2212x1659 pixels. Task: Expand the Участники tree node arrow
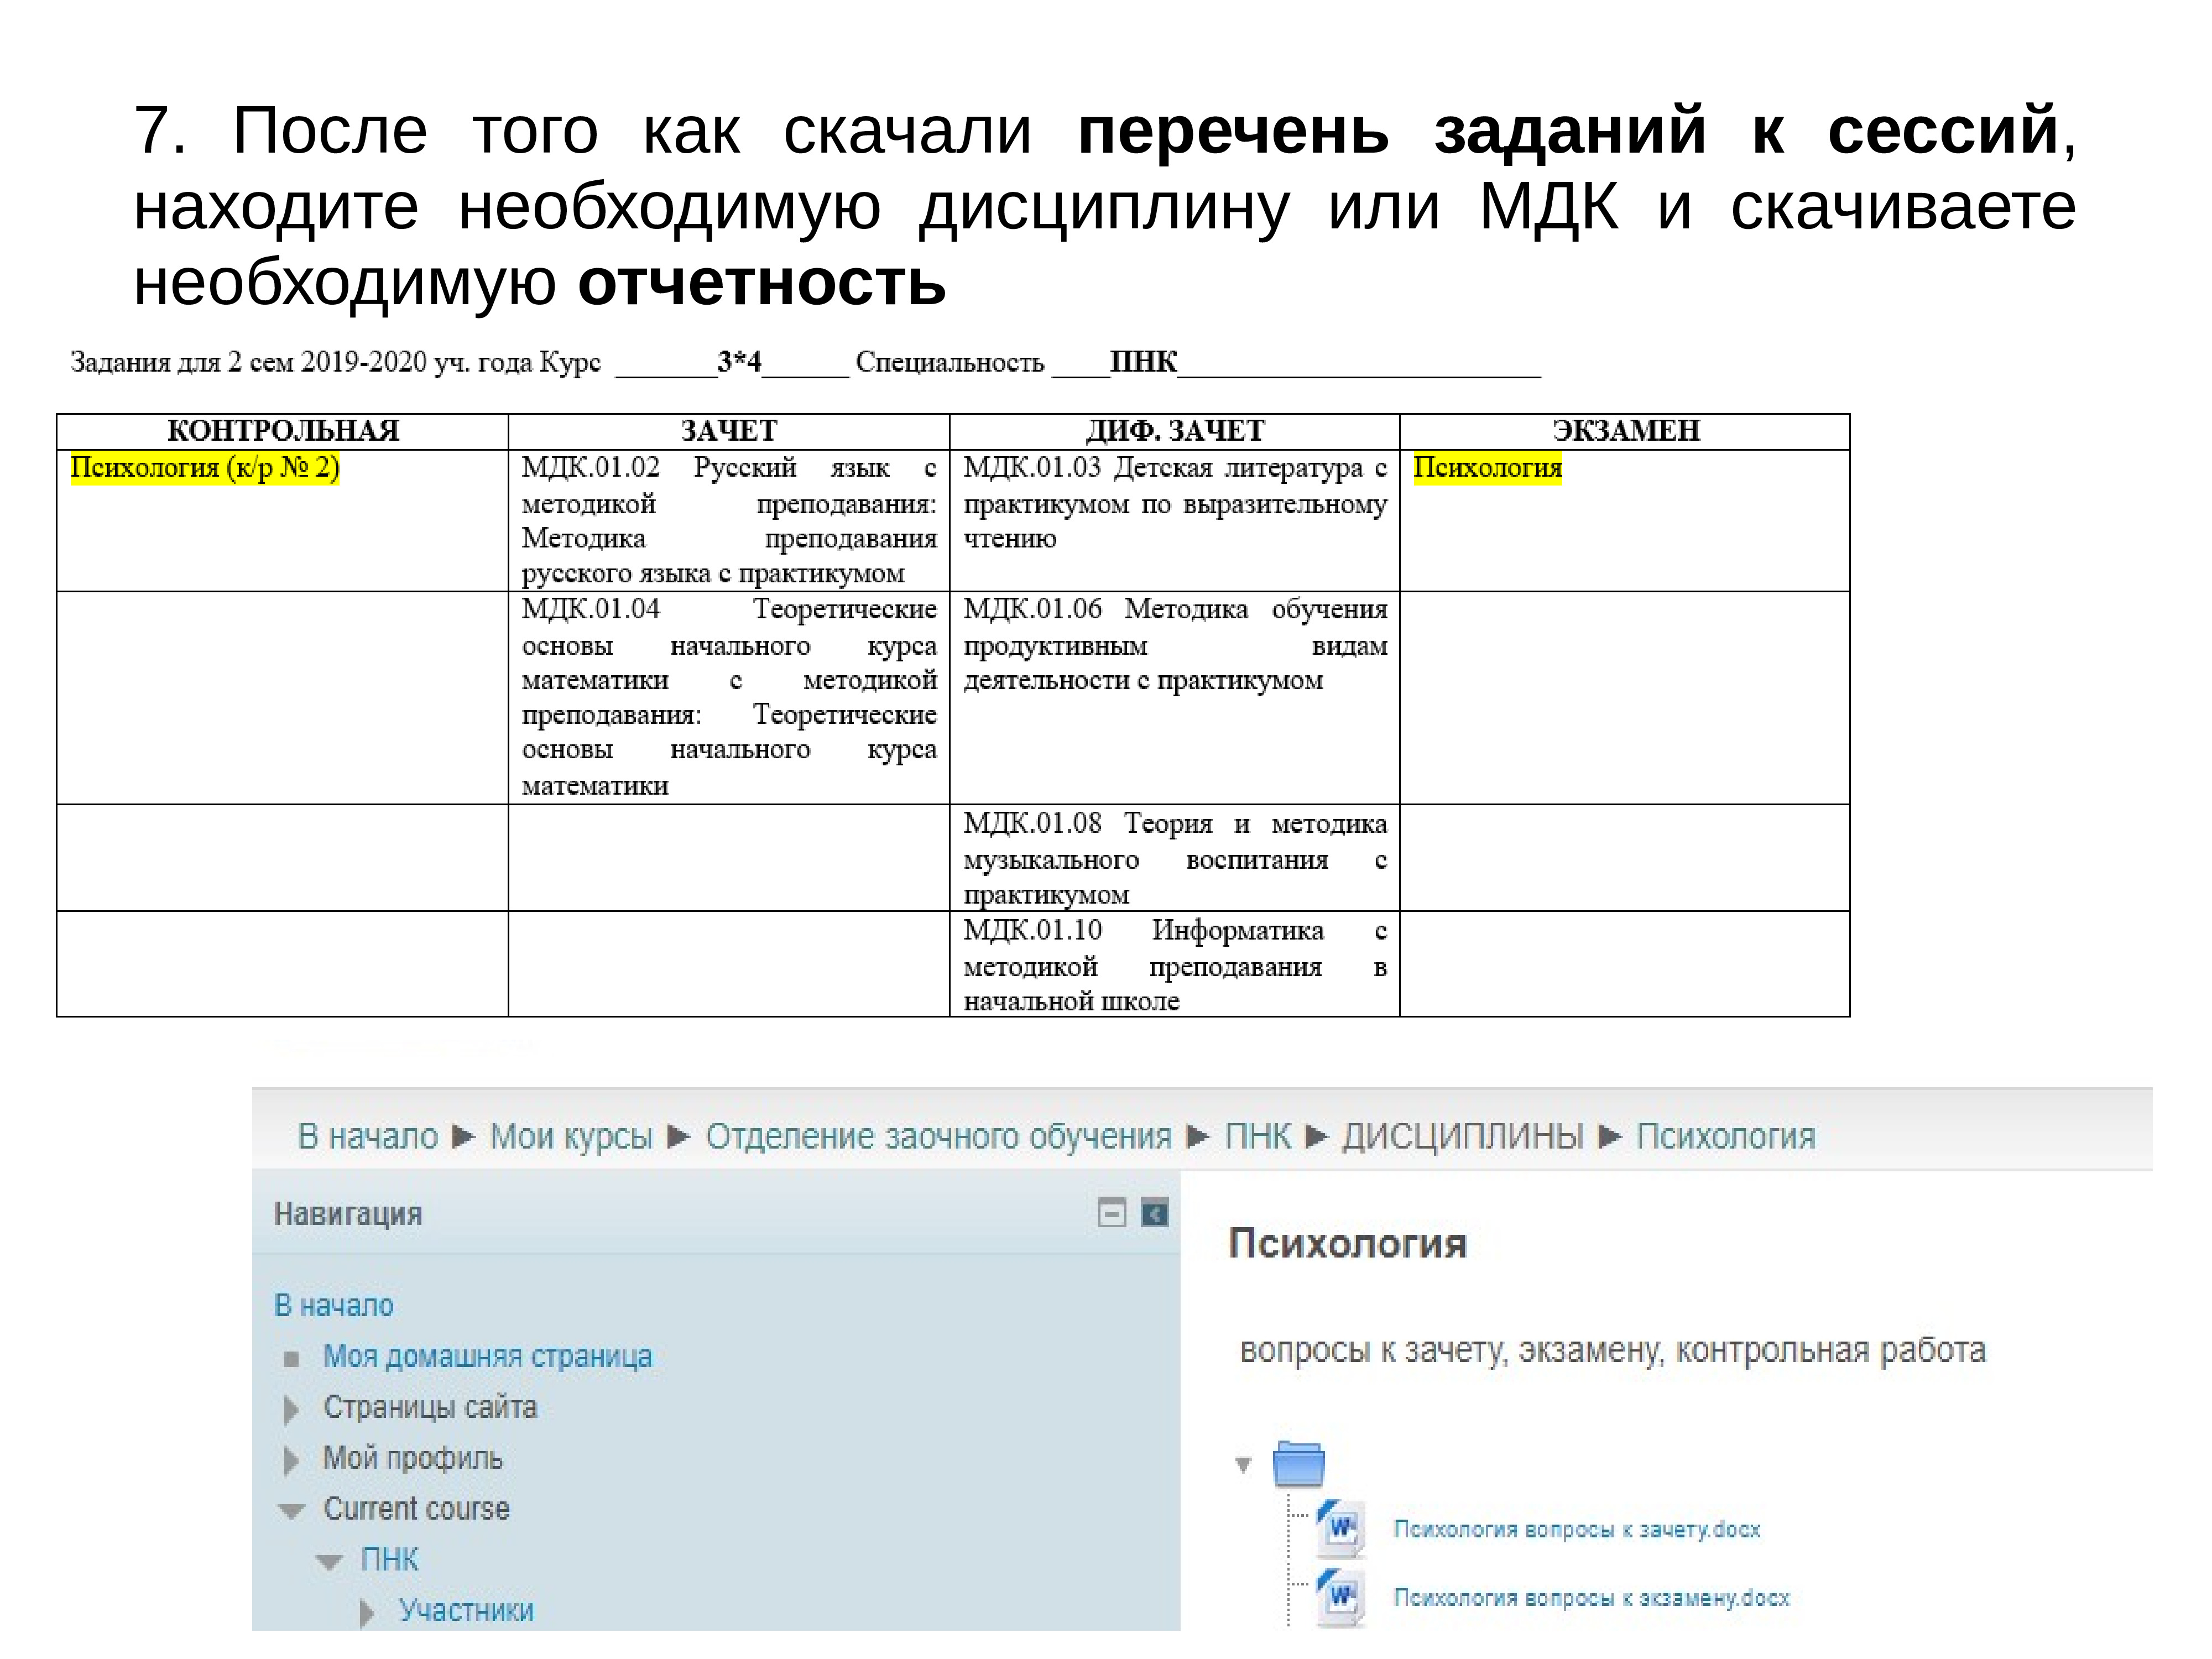click(x=367, y=1613)
